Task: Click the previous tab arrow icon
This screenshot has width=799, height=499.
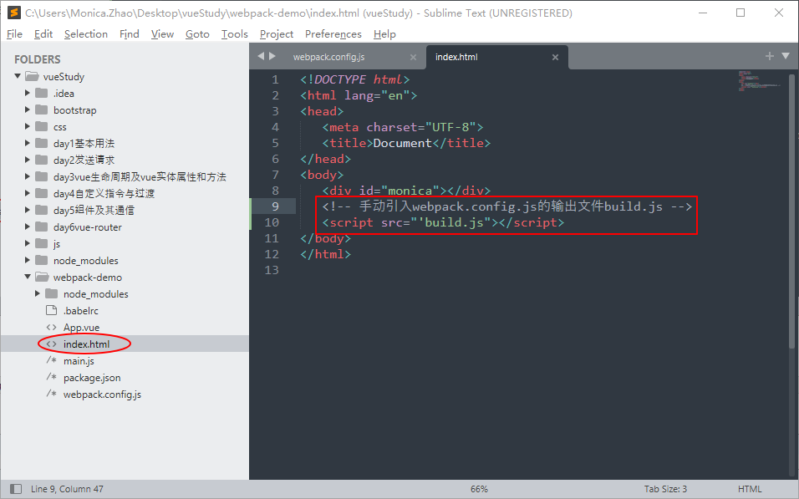Action: pos(261,56)
